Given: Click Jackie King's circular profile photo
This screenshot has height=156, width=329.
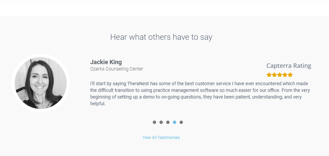Looking at the screenshot, I should (x=41, y=83).
